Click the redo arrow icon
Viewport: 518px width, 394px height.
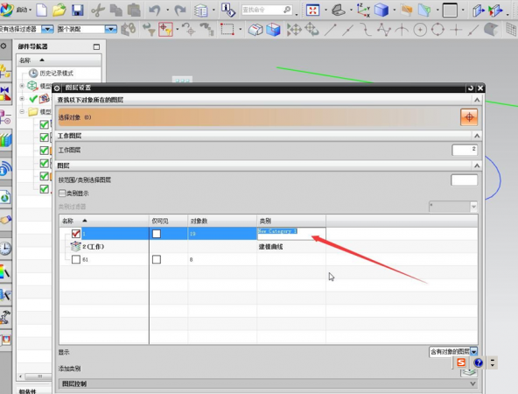click(x=180, y=11)
